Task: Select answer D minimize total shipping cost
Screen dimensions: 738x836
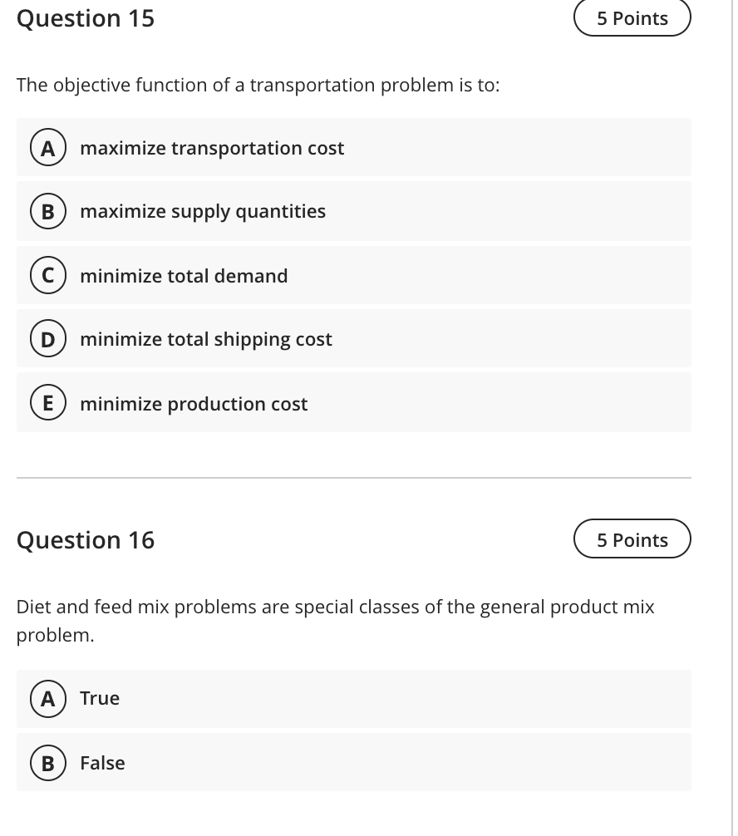Action: [x=206, y=338]
